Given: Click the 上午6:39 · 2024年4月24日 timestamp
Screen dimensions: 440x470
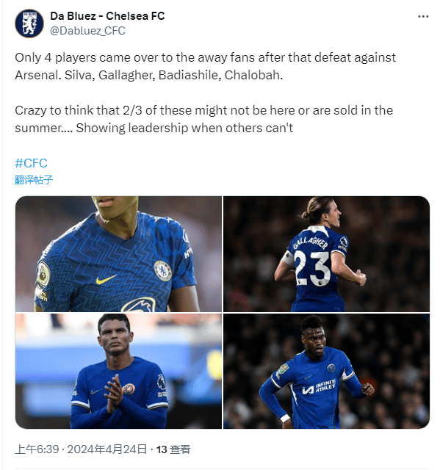Looking at the screenshot, I should (81, 449).
